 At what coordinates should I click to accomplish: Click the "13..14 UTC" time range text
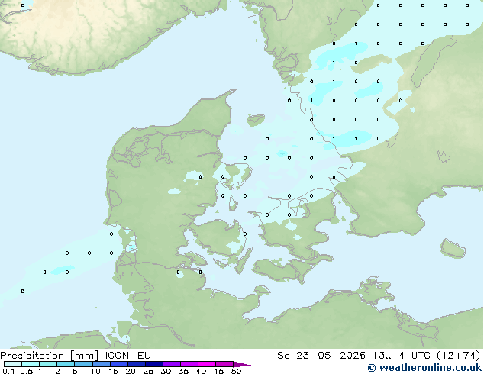(x=402, y=356)
